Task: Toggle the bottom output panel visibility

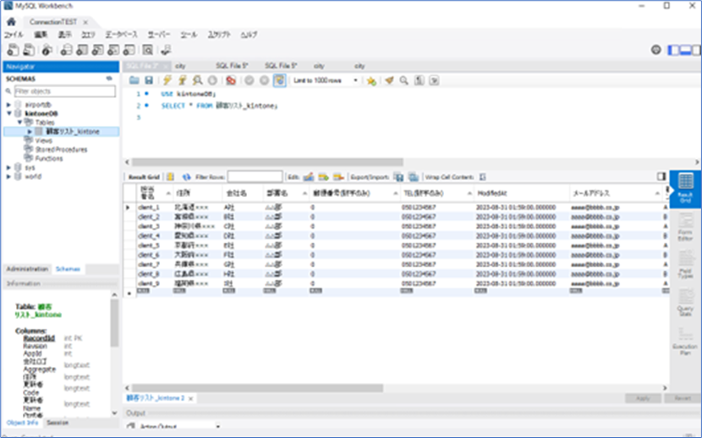Action: pos(685,50)
